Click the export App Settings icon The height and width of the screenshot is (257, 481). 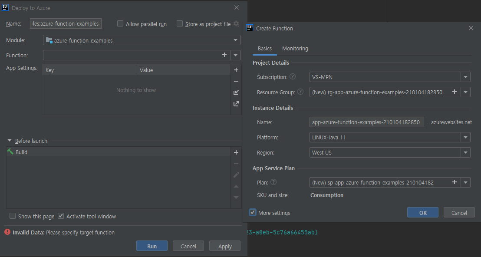(x=236, y=104)
